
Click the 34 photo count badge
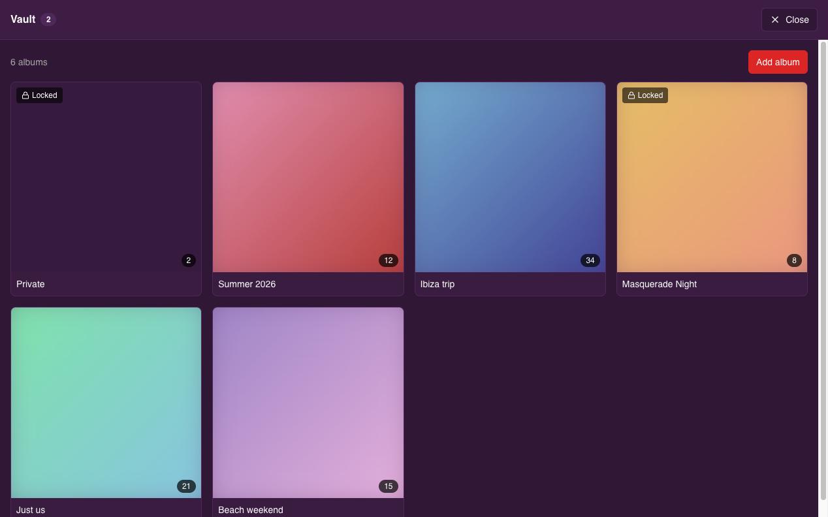[x=590, y=260]
